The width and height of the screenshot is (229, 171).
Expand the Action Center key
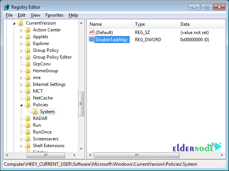(21, 30)
